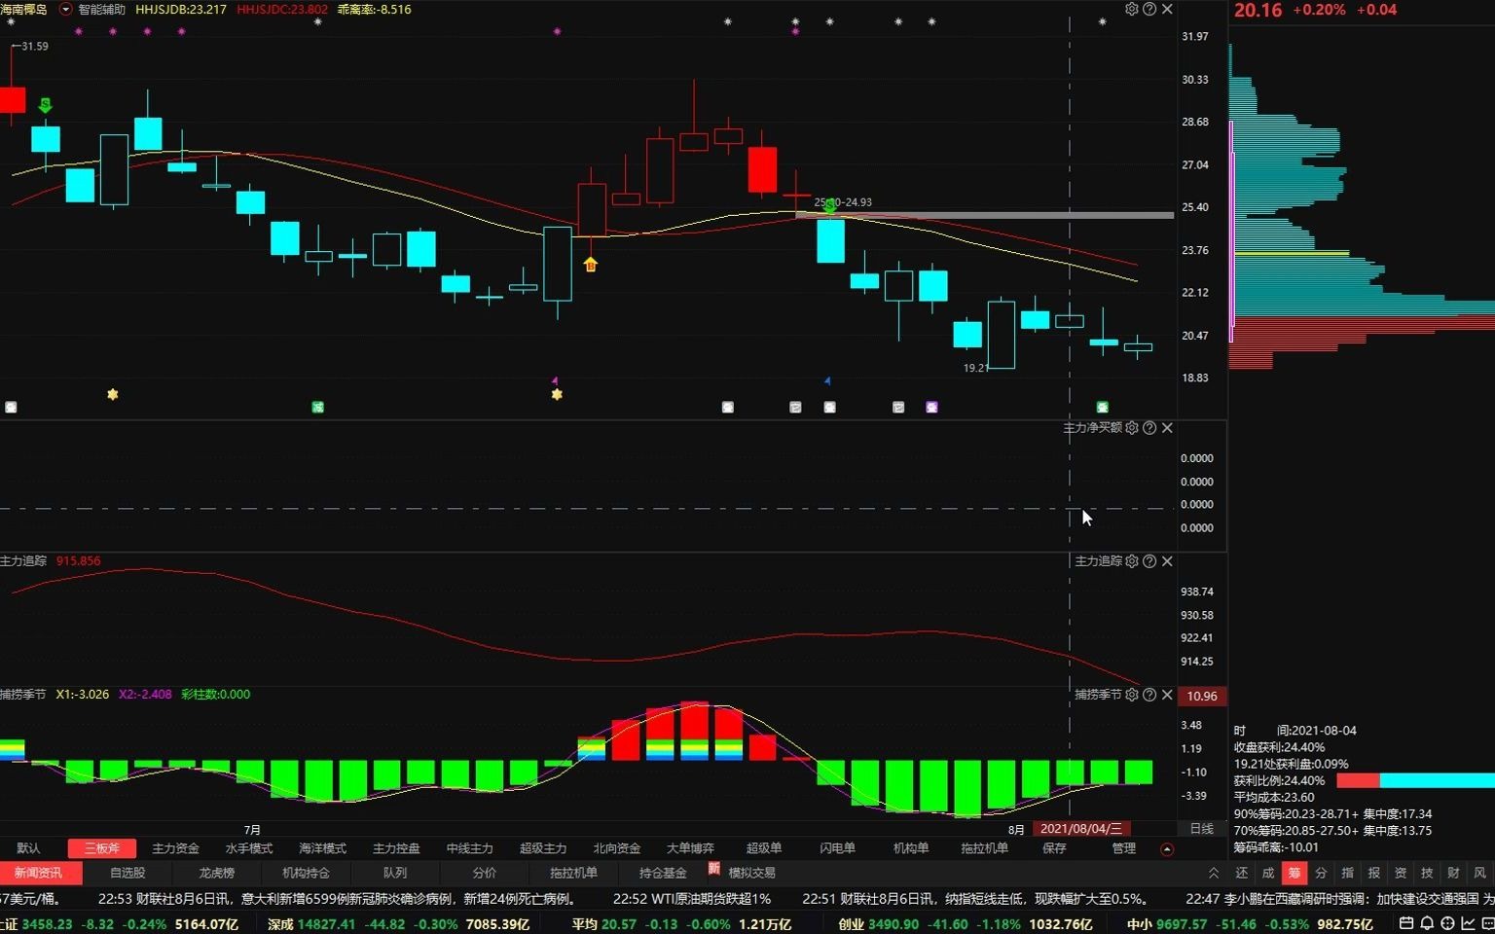Select the 三板斧 indicator template
The width and height of the screenshot is (1495, 934).
point(102,849)
